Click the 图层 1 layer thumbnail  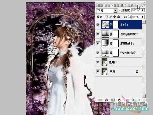point(104,62)
